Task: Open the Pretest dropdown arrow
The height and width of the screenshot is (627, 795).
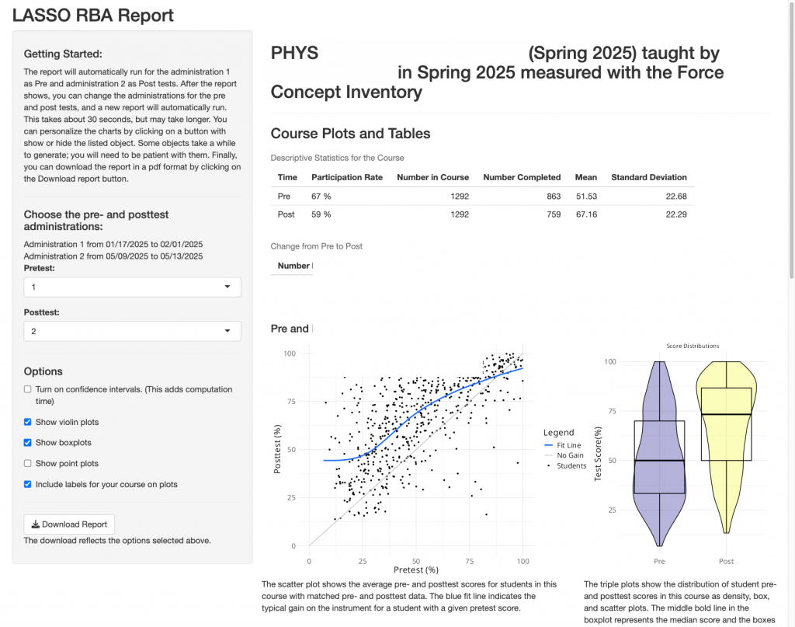Action: [227, 287]
